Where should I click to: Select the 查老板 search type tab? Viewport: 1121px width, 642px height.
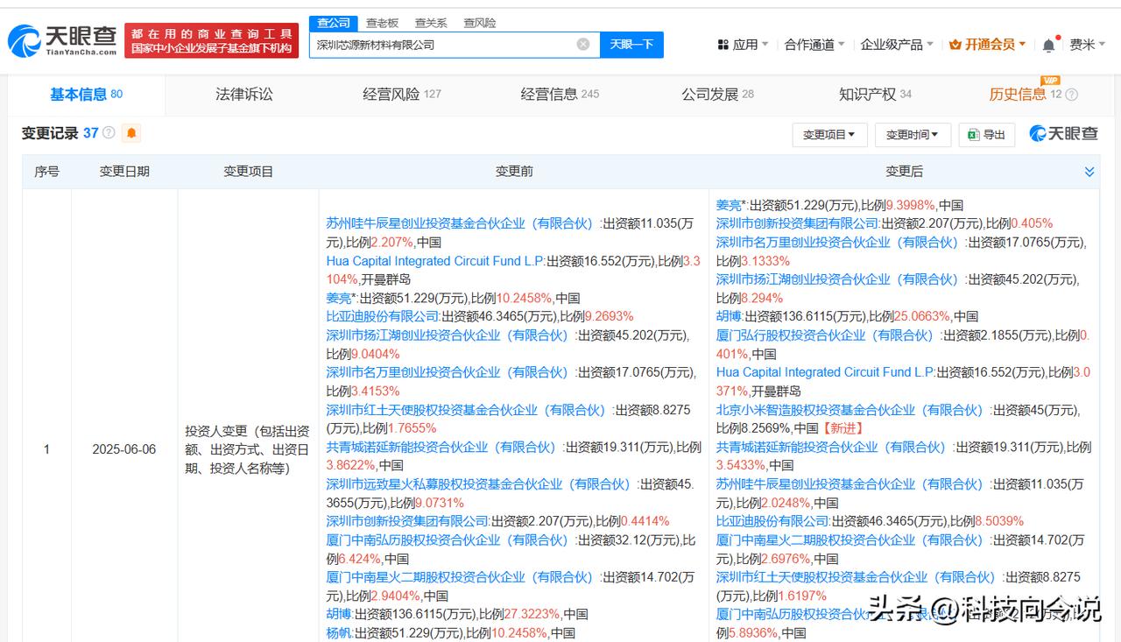[x=382, y=23]
